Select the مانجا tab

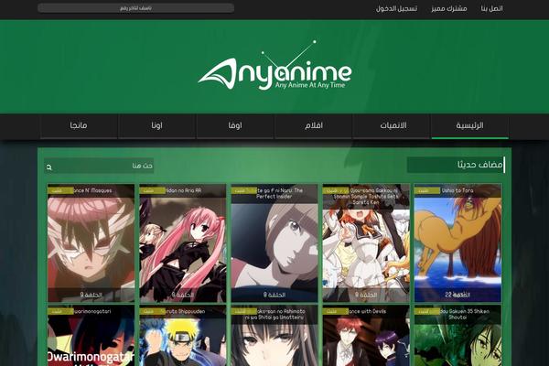tap(79, 125)
